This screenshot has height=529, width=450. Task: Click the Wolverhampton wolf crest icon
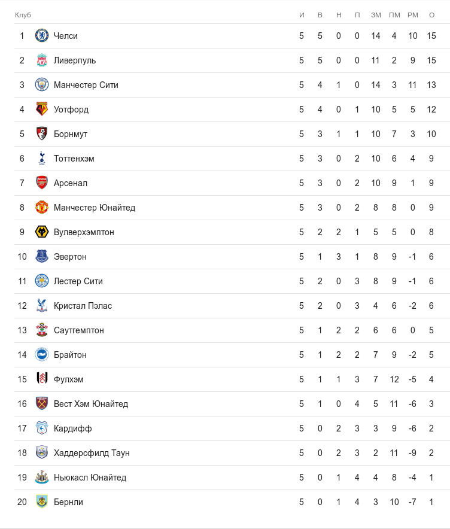pyautogui.click(x=42, y=232)
